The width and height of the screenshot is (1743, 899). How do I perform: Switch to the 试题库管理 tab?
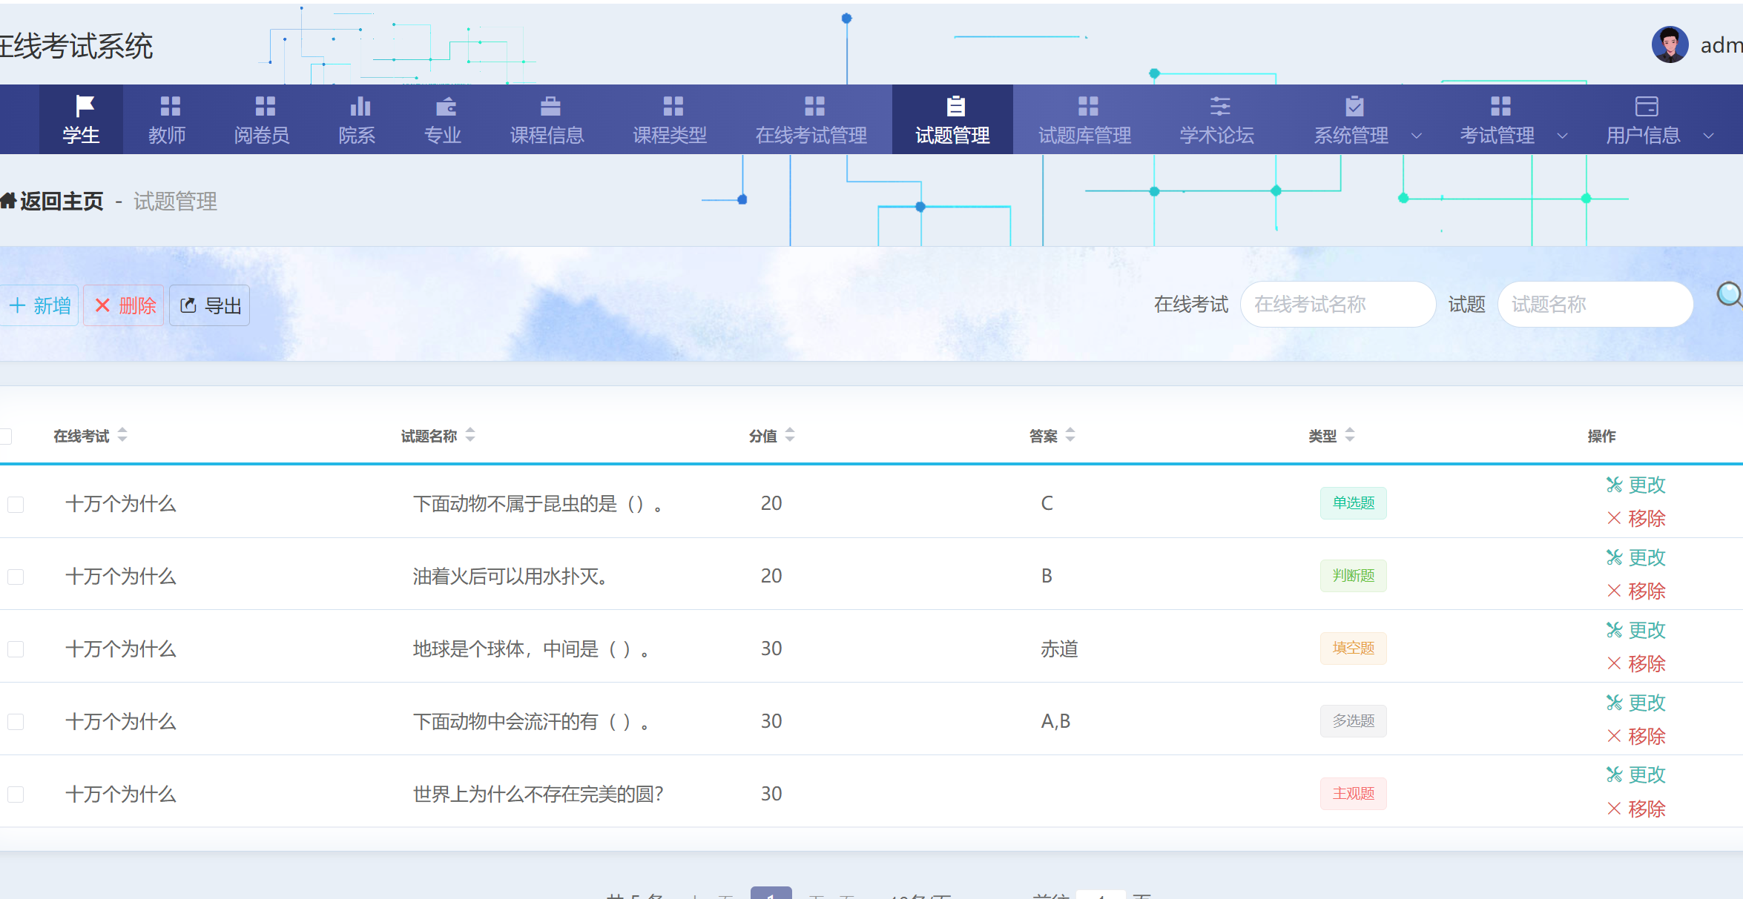tap(1085, 119)
